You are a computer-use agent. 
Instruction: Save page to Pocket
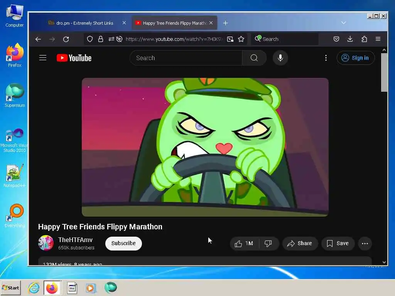[x=336, y=39]
